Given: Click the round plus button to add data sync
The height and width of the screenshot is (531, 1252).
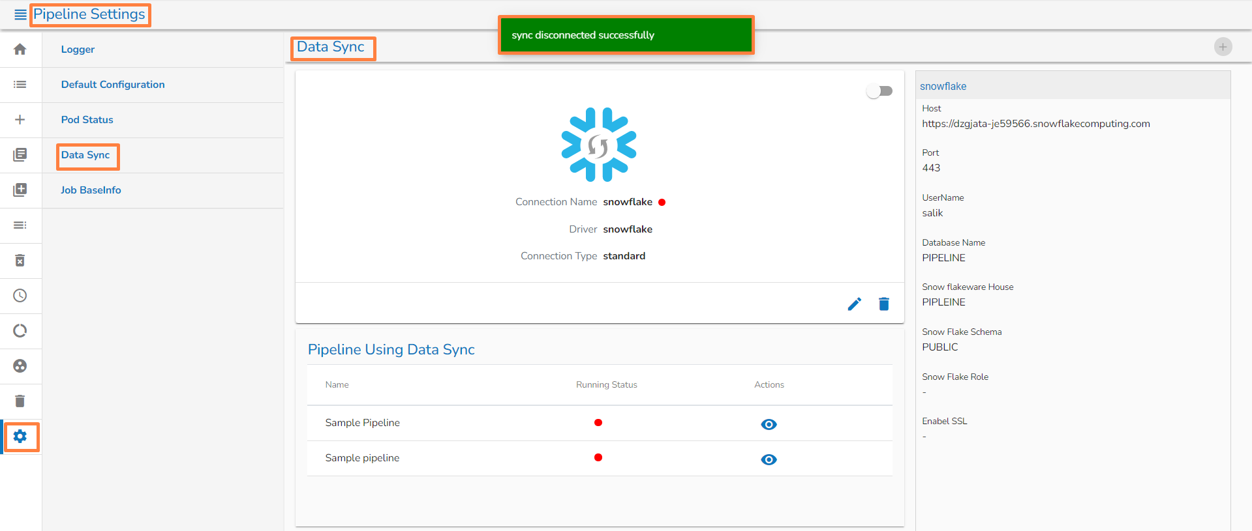Looking at the screenshot, I should click(x=1223, y=47).
